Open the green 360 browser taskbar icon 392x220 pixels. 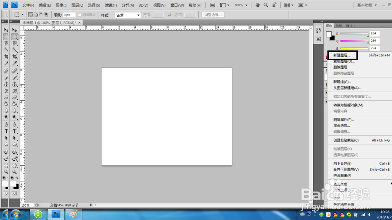[38, 214]
